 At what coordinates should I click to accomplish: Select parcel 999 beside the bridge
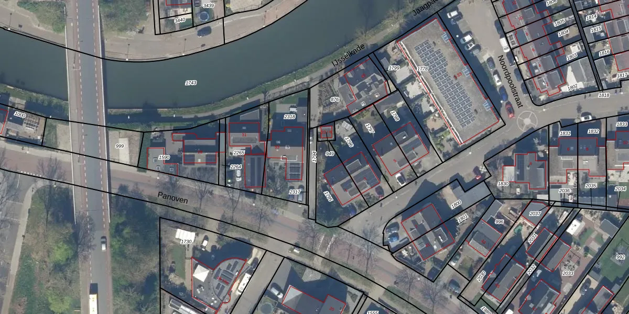(120, 146)
